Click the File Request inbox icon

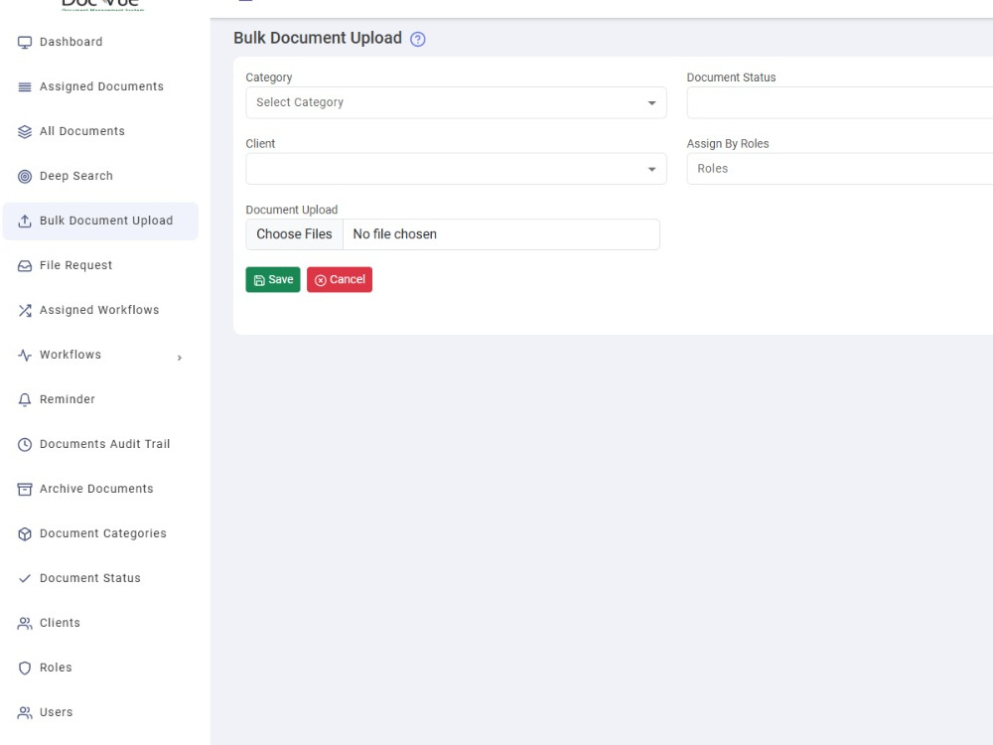tap(25, 265)
